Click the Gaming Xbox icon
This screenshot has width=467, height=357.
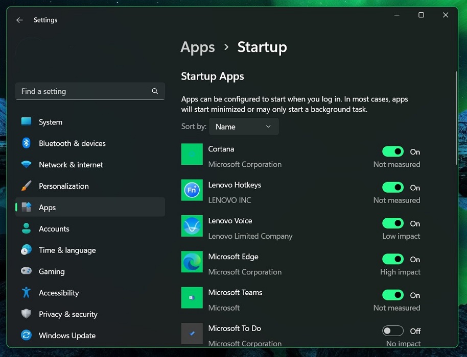(x=26, y=271)
